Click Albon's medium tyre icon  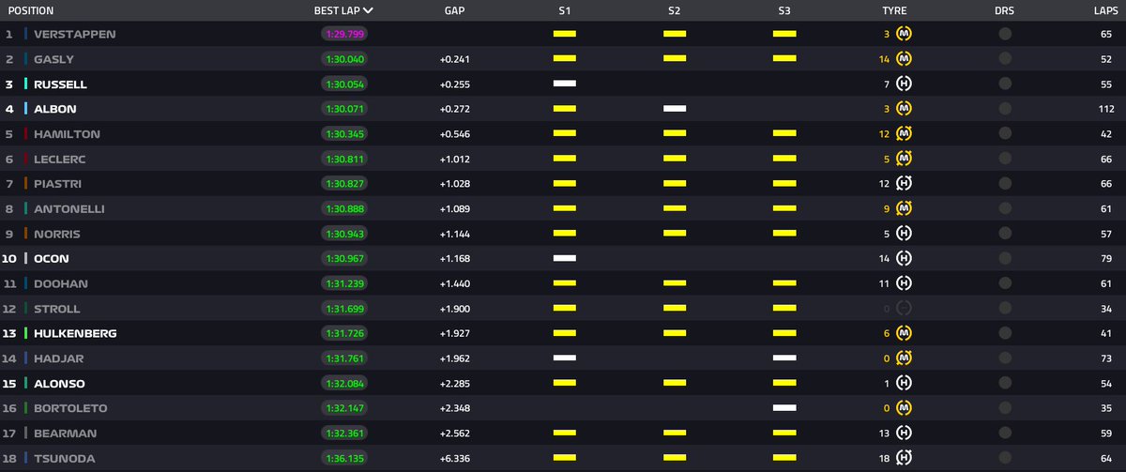coord(905,109)
